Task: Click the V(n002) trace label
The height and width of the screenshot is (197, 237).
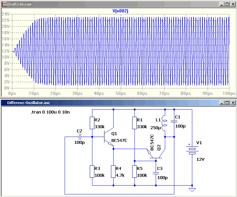Action: pyautogui.click(x=120, y=11)
